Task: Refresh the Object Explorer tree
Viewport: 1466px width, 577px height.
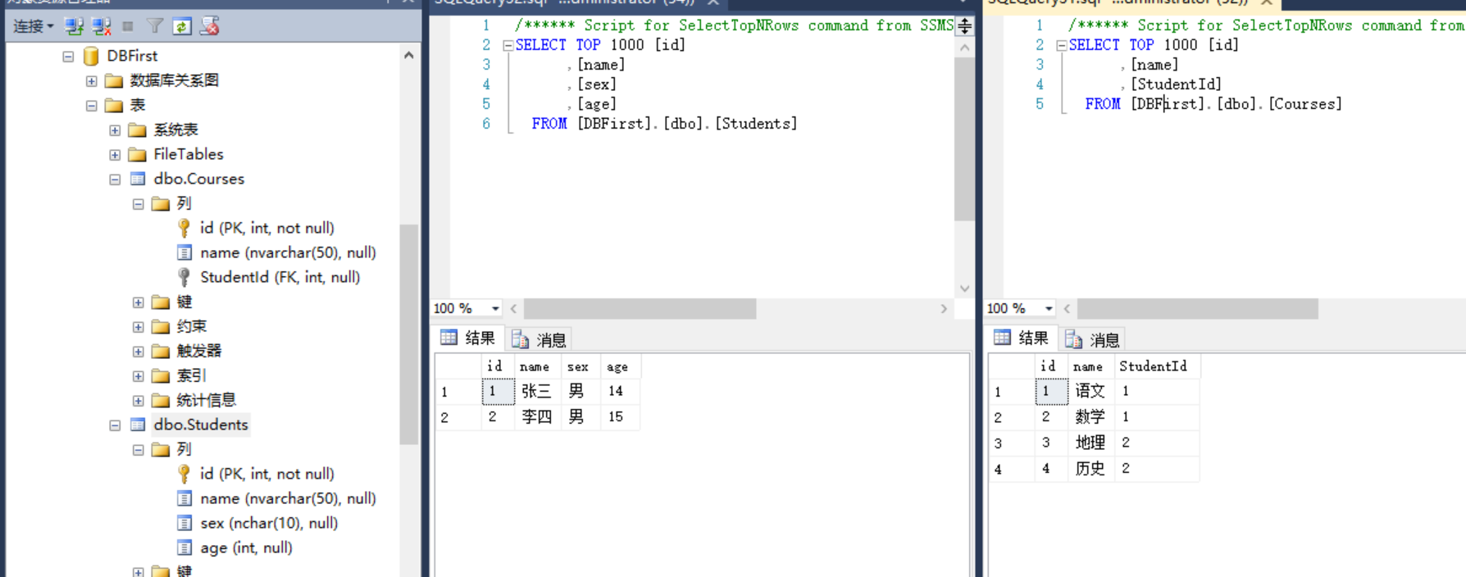Action: point(182,26)
